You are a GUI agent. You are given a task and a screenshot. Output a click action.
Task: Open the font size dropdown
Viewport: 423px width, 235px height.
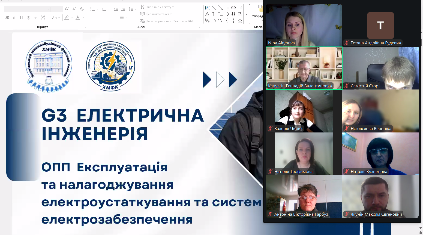(57, 9)
